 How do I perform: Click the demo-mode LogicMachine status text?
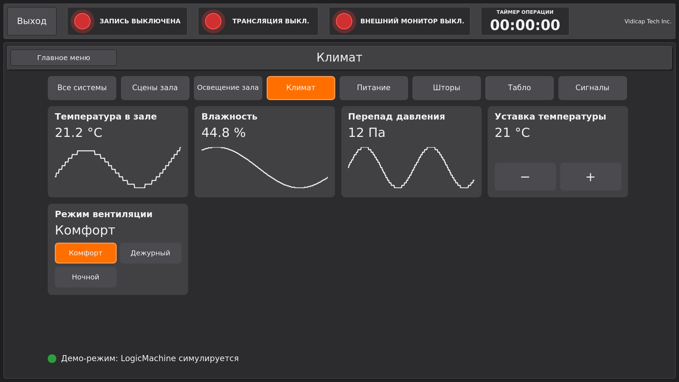click(x=150, y=358)
